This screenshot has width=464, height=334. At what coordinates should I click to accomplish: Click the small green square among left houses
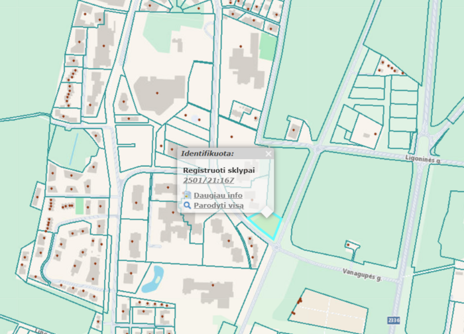[x=80, y=206]
